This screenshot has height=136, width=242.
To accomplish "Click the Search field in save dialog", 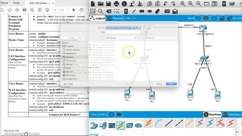I will (x=161, y=38).
